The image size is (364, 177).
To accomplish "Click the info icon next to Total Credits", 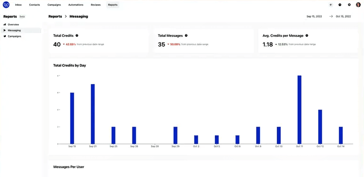I will (x=77, y=35).
